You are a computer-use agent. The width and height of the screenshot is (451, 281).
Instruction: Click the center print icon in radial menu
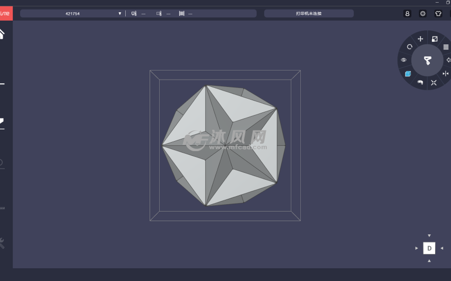[428, 60]
